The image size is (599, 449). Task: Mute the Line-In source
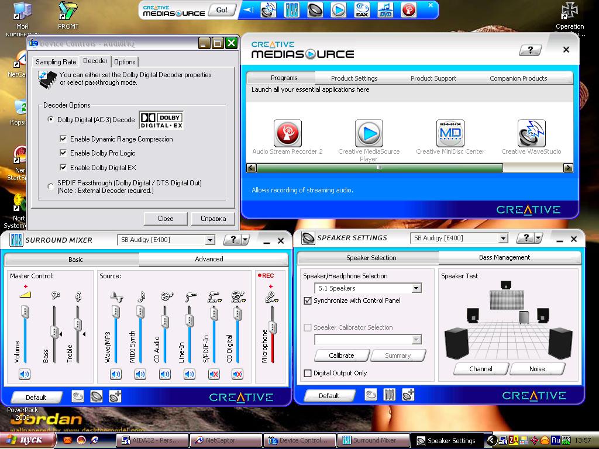189,374
